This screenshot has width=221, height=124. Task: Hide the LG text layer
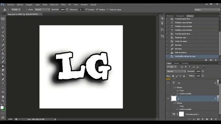pyautogui.click(x=168, y=83)
